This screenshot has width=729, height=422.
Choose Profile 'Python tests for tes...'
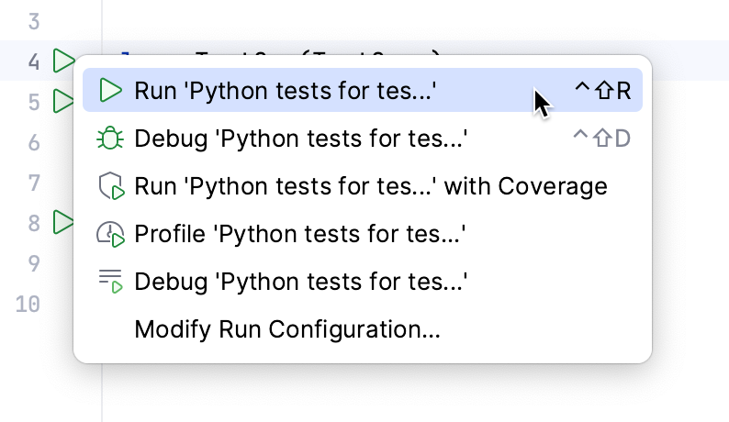301,235
